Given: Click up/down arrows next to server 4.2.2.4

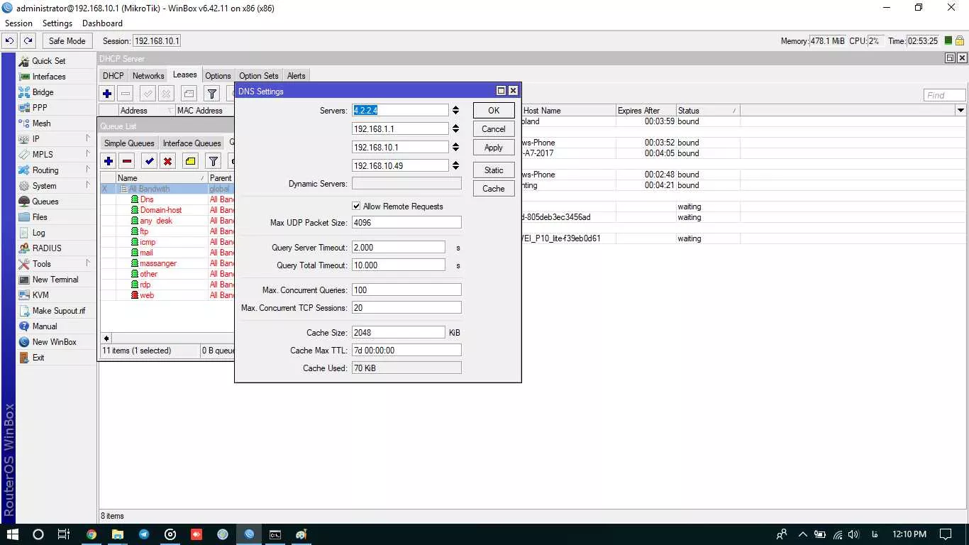Looking at the screenshot, I should pos(455,110).
